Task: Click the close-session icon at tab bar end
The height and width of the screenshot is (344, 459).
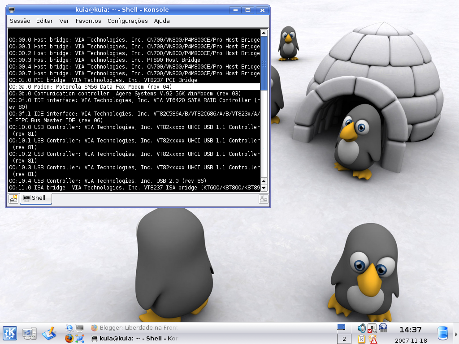Action: coord(264,199)
